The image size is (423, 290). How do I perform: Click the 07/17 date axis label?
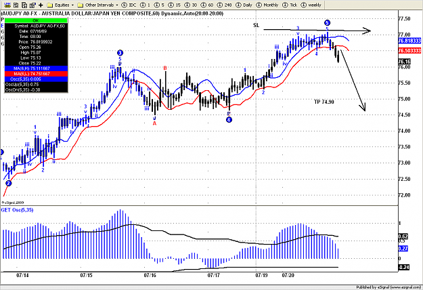pyautogui.click(x=214, y=275)
